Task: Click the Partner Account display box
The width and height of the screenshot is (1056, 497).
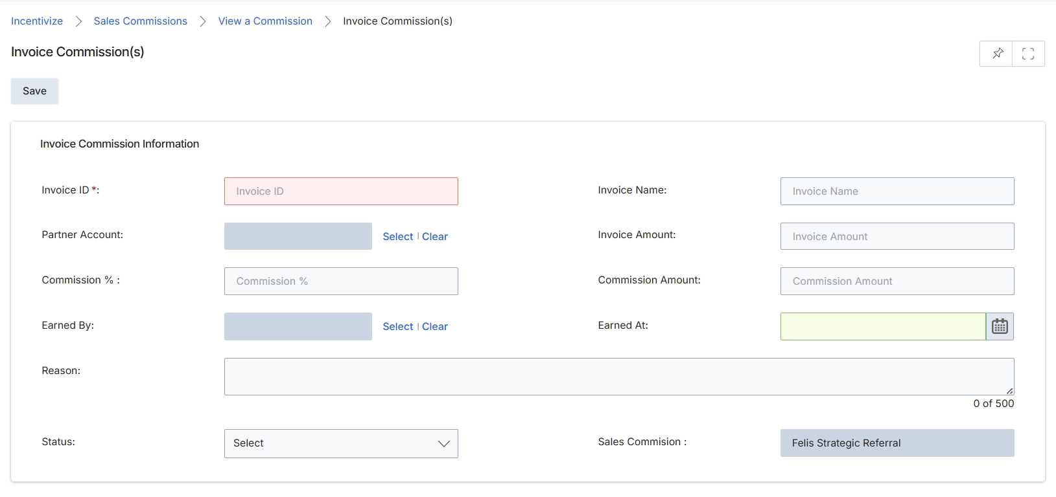Action: pyautogui.click(x=298, y=236)
